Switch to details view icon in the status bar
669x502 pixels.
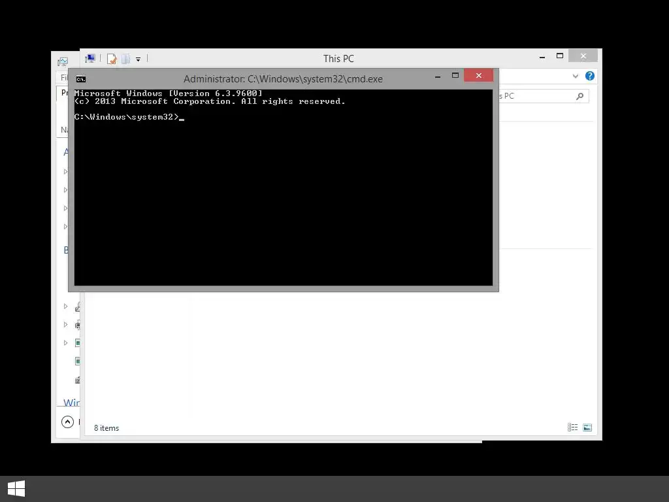(572, 427)
